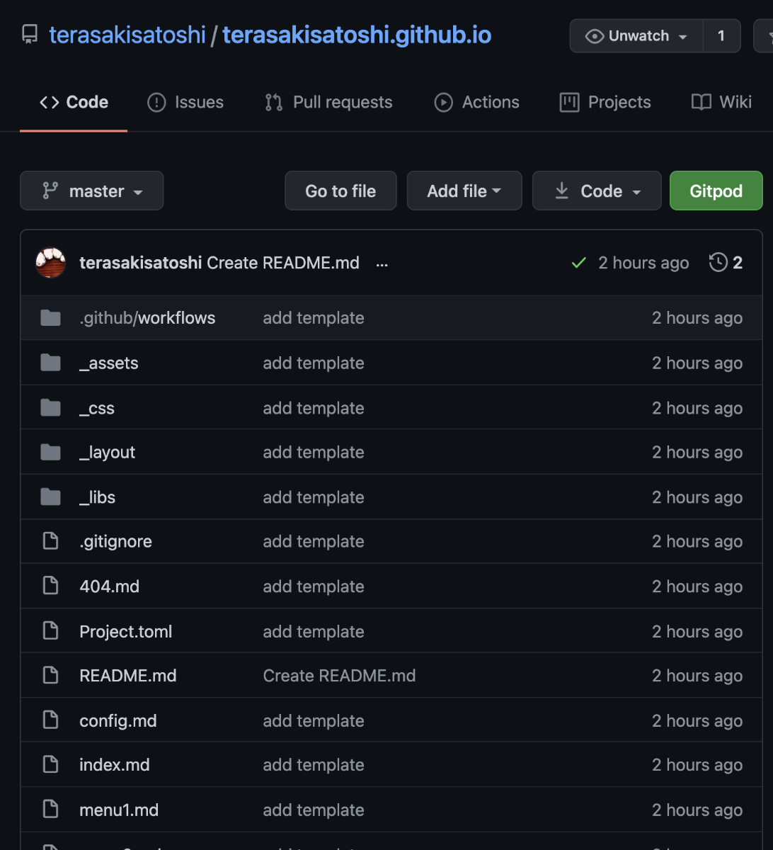
Task: Click 2 hours ago in _css row
Action: (x=697, y=409)
